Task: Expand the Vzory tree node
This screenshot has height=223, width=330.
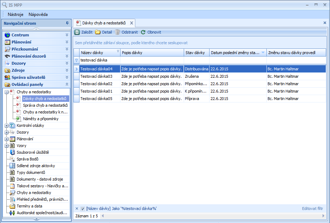Action: click(6, 146)
